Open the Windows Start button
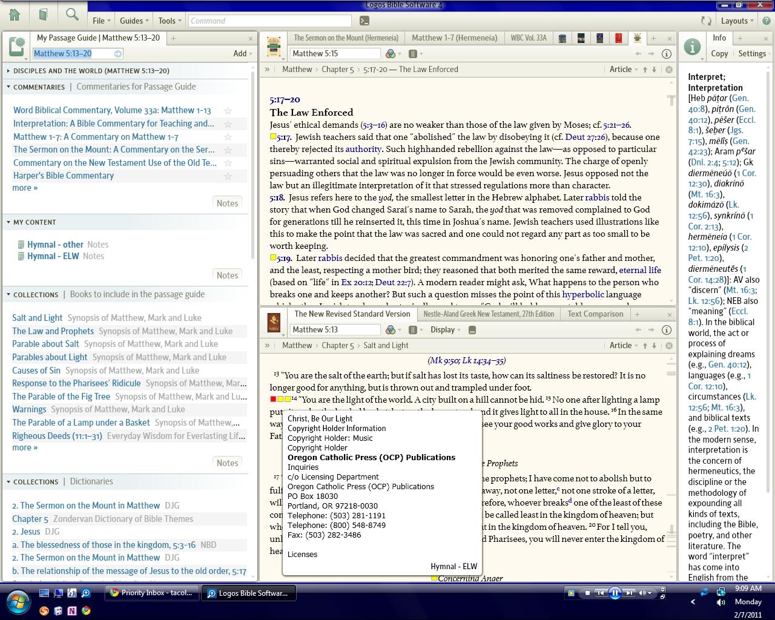 17,602
